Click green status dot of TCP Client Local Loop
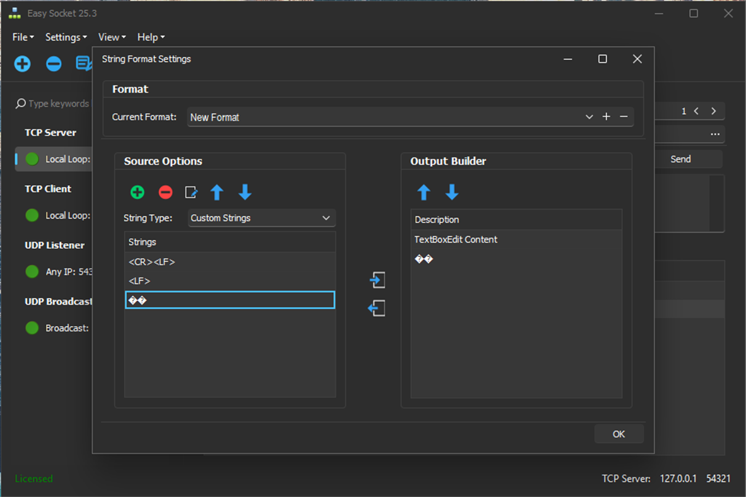Viewport: 746px width, 497px height. 32,215
